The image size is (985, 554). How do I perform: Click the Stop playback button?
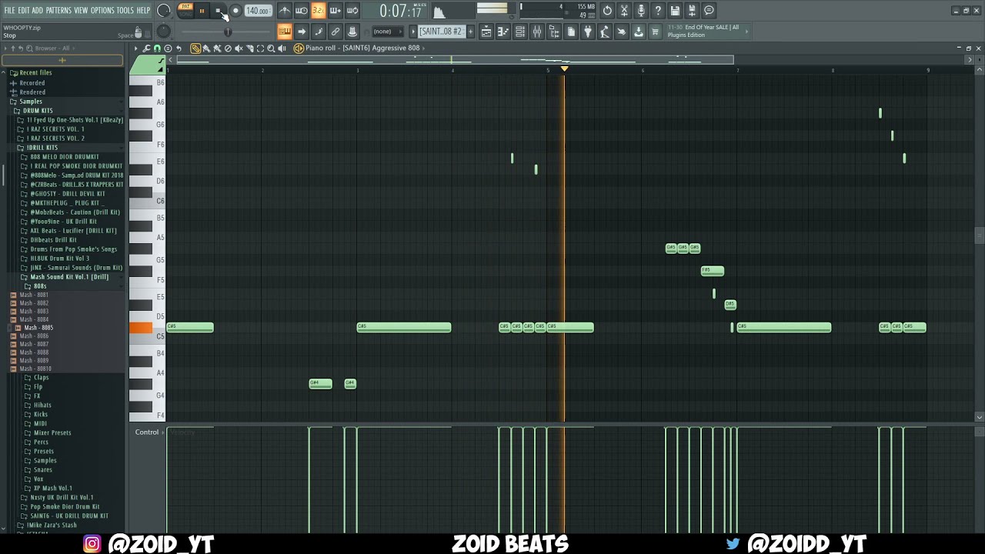[x=219, y=11]
